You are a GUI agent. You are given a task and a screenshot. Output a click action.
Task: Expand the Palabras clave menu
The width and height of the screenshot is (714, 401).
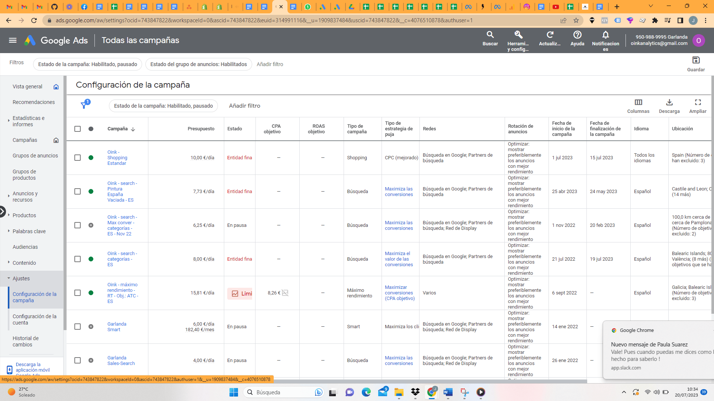[x=29, y=231]
